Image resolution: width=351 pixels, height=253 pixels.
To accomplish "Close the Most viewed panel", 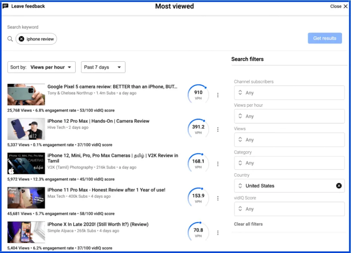I will [x=339, y=6].
